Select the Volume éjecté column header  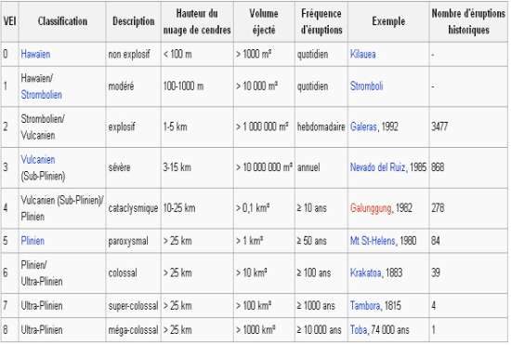[x=264, y=21]
